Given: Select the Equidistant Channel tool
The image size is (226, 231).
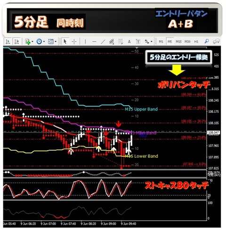Looking at the screenshot, I should (x=112, y=42).
